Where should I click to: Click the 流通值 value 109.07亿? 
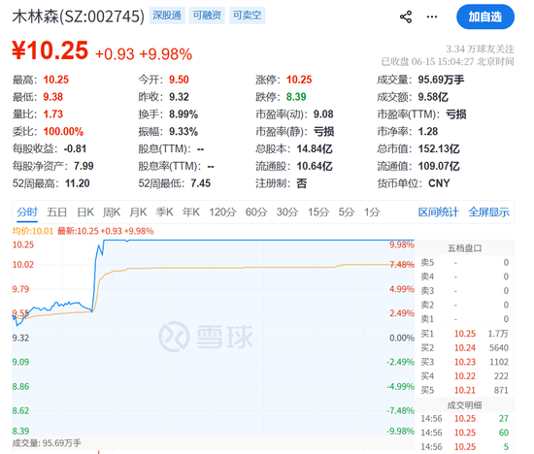click(439, 167)
